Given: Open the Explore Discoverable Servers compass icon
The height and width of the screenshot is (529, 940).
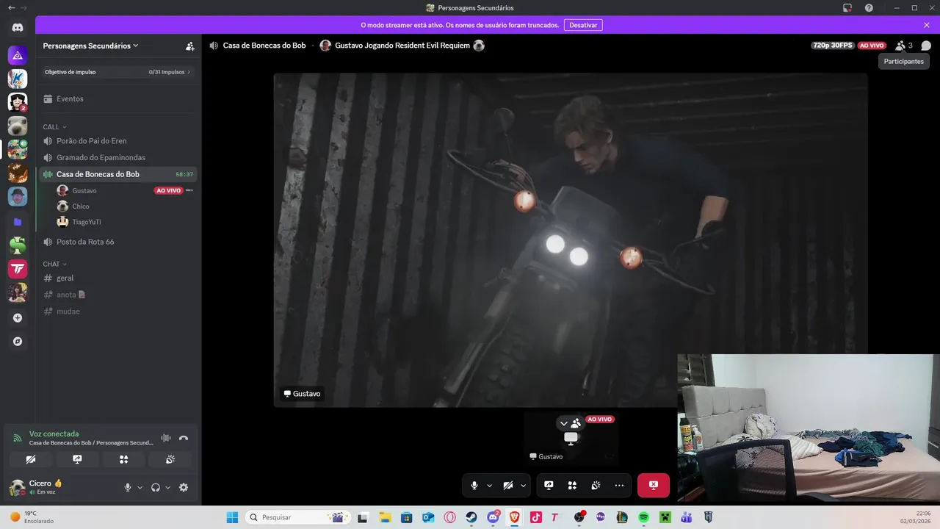Looking at the screenshot, I should tap(18, 342).
